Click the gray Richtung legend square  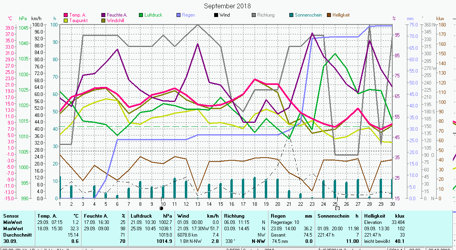click(x=254, y=15)
